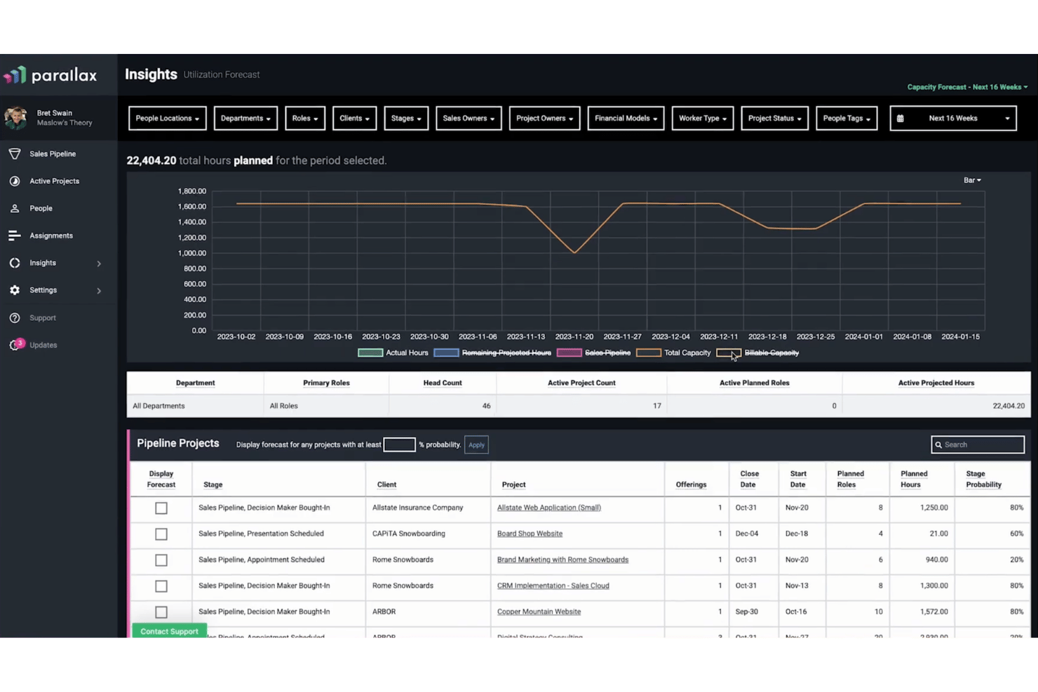This screenshot has width=1038, height=692.
Task: Check Display Forecast for Brand Marketing with Rome Snowboards
Action: (161, 560)
